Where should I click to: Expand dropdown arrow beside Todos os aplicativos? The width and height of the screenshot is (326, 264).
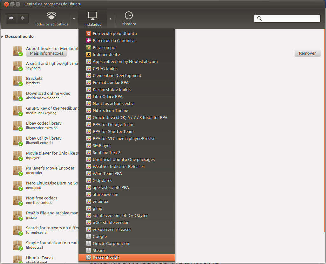74,19
